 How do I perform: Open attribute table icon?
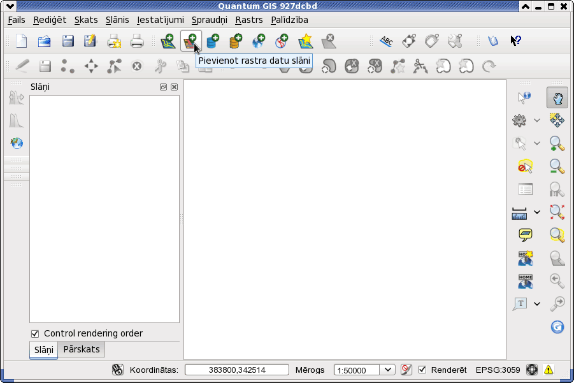(x=526, y=189)
